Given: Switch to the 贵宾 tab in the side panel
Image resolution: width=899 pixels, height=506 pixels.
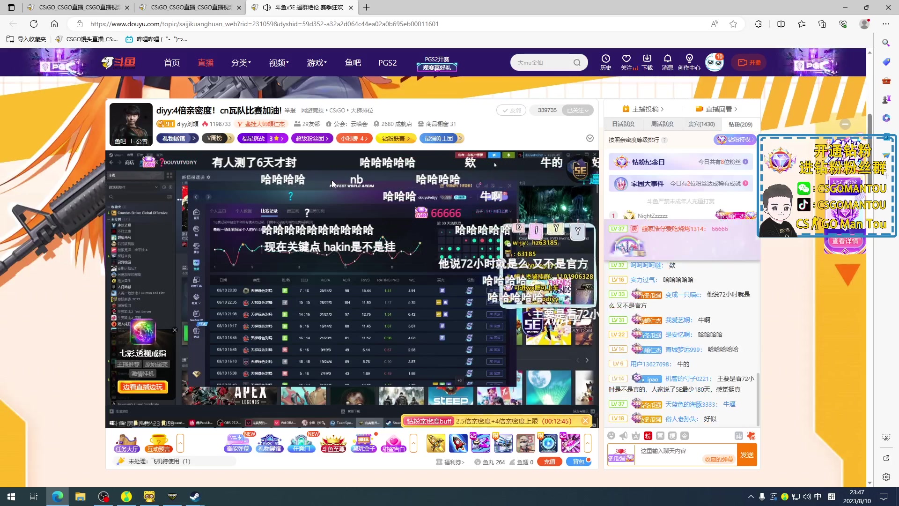Looking at the screenshot, I should (701, 124).
